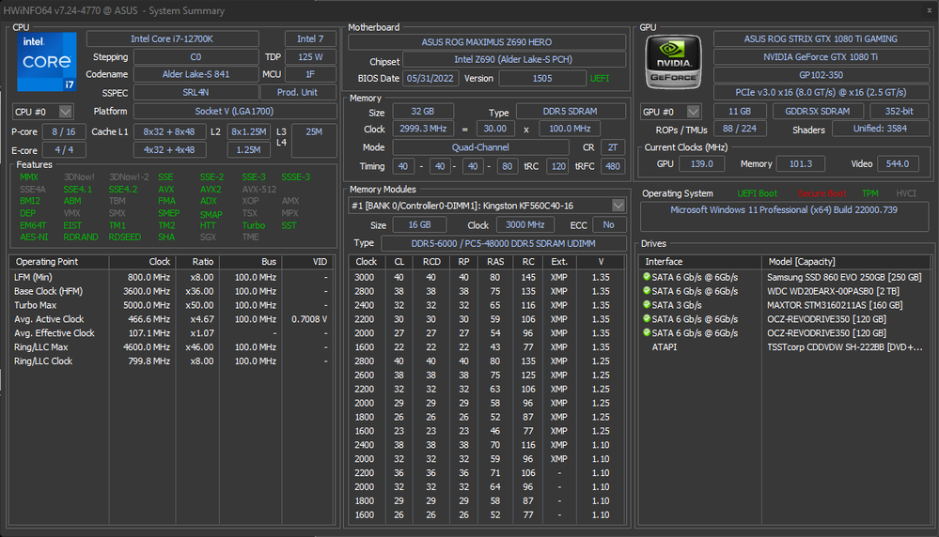939x537 pixels.
Task: Click the Turbo Max row in operating points
Action: [x=172, y=305]
